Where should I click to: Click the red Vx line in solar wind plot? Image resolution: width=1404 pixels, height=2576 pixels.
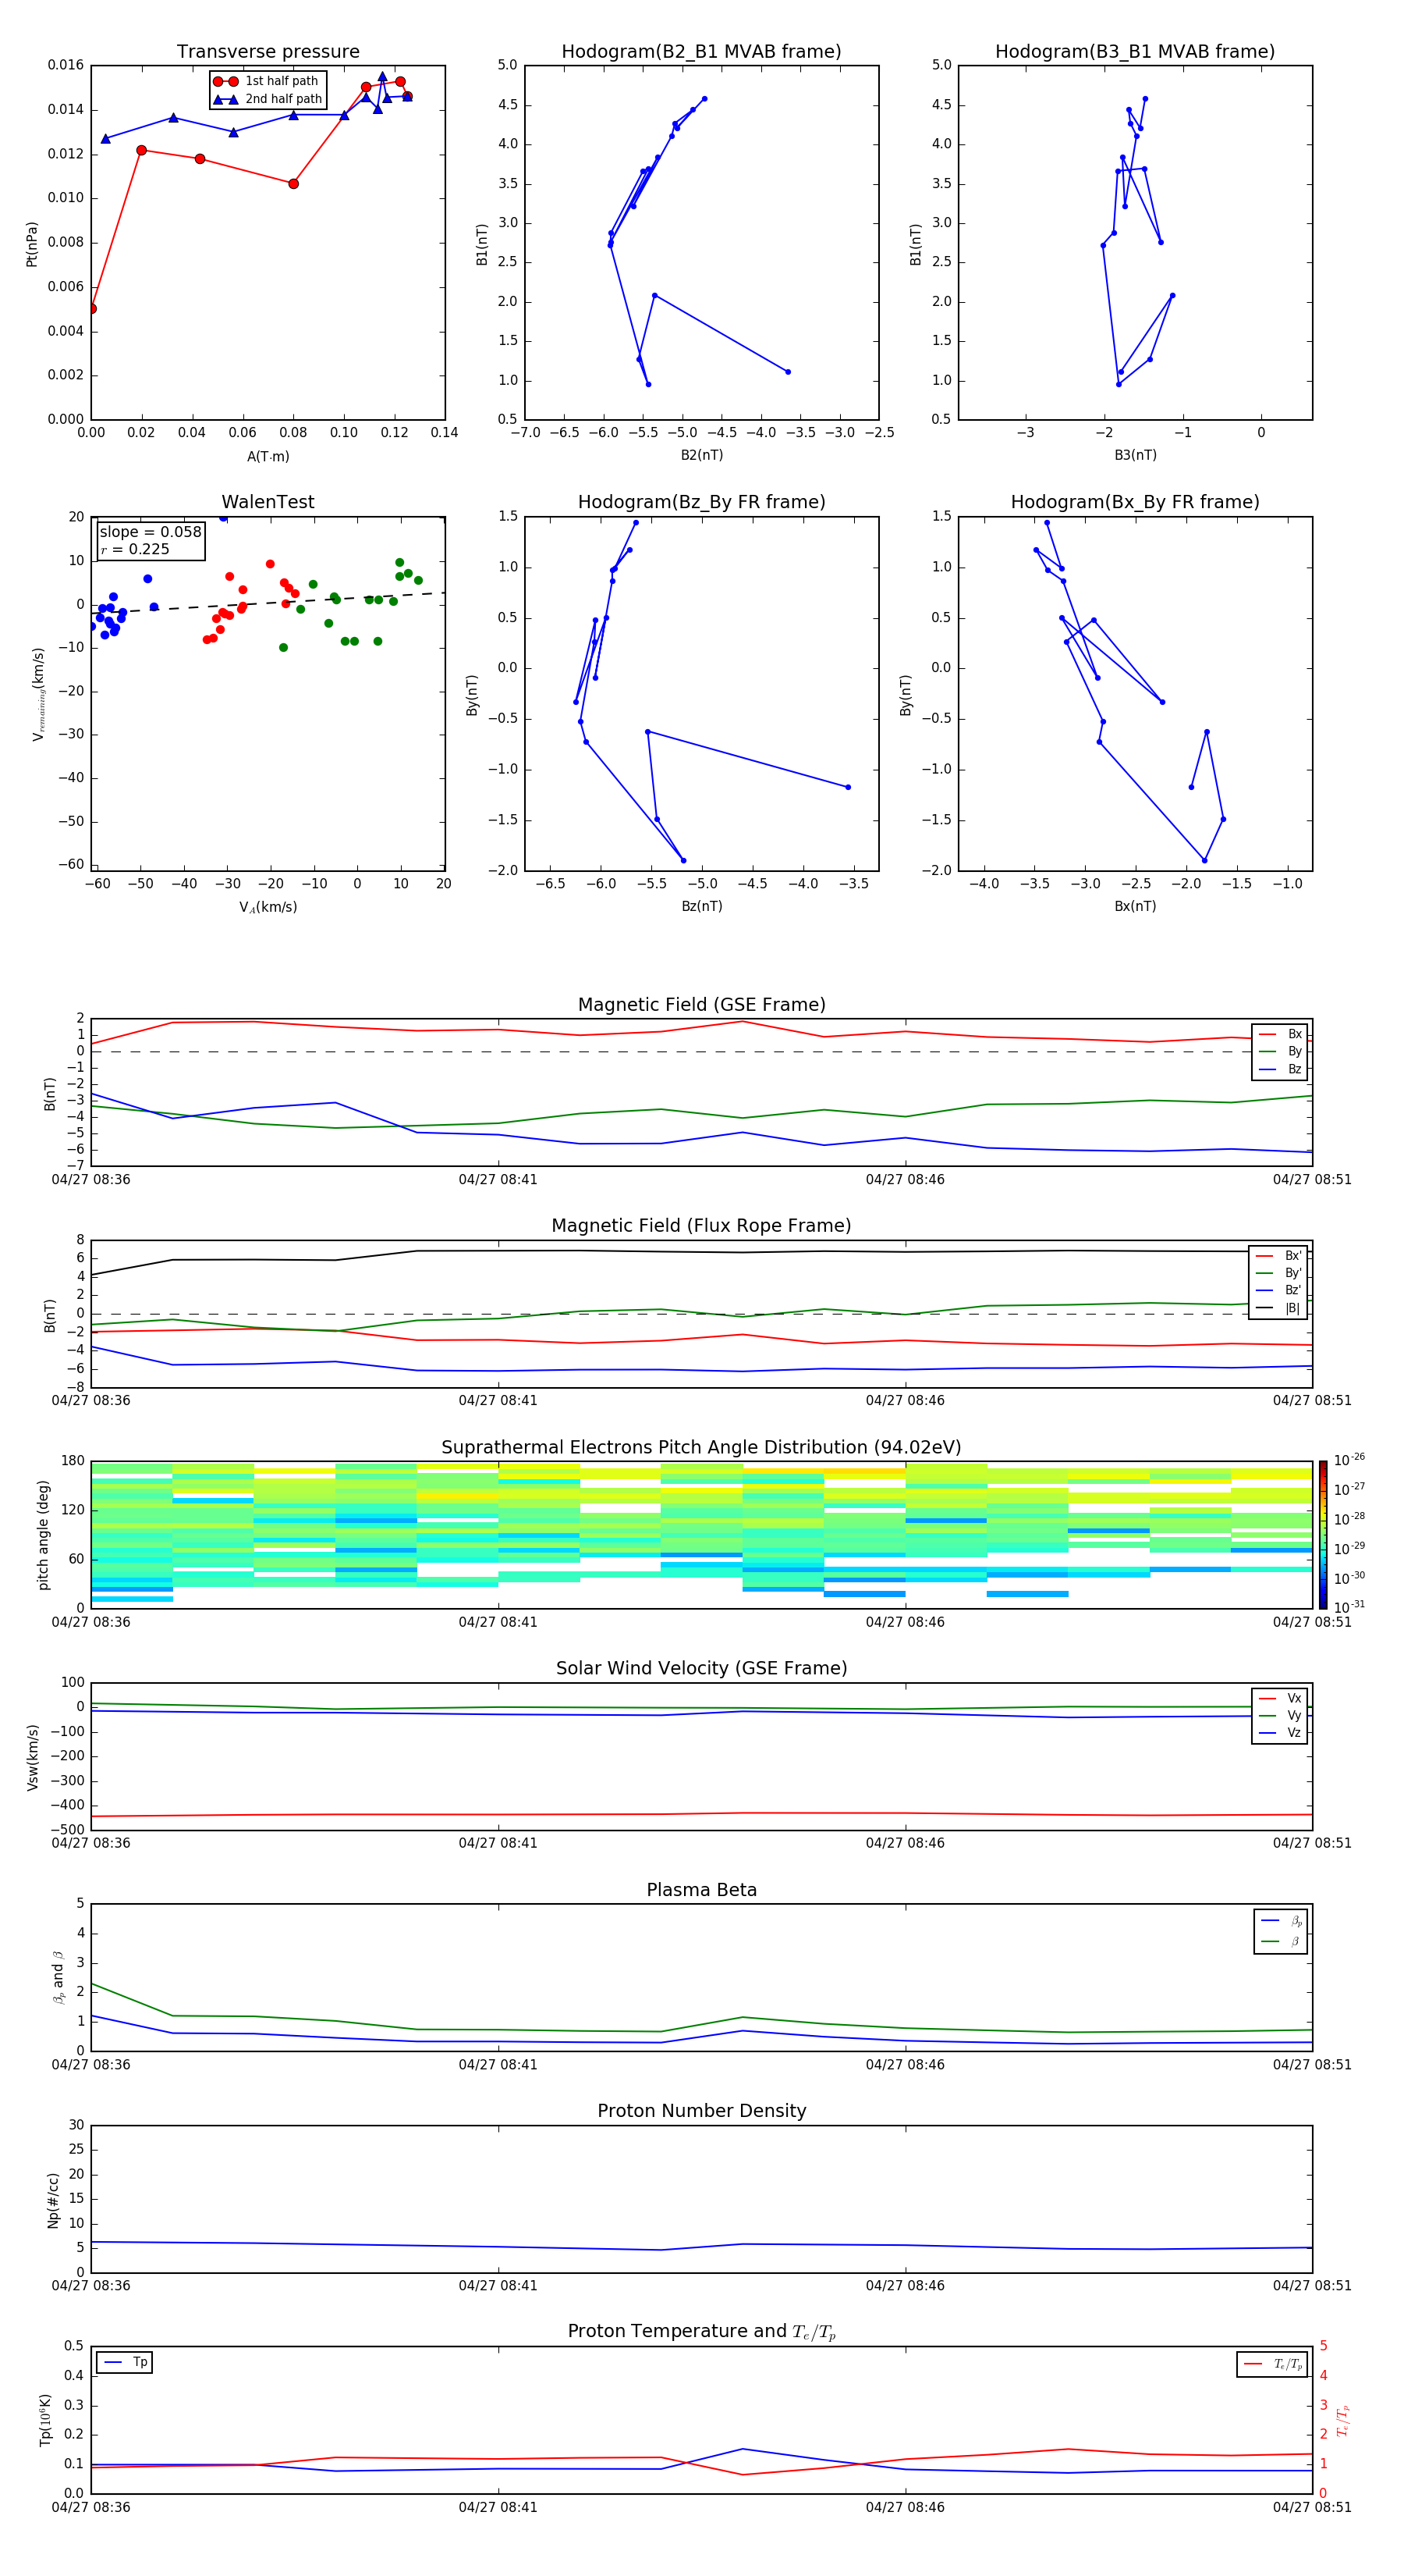click(700, 1813)
